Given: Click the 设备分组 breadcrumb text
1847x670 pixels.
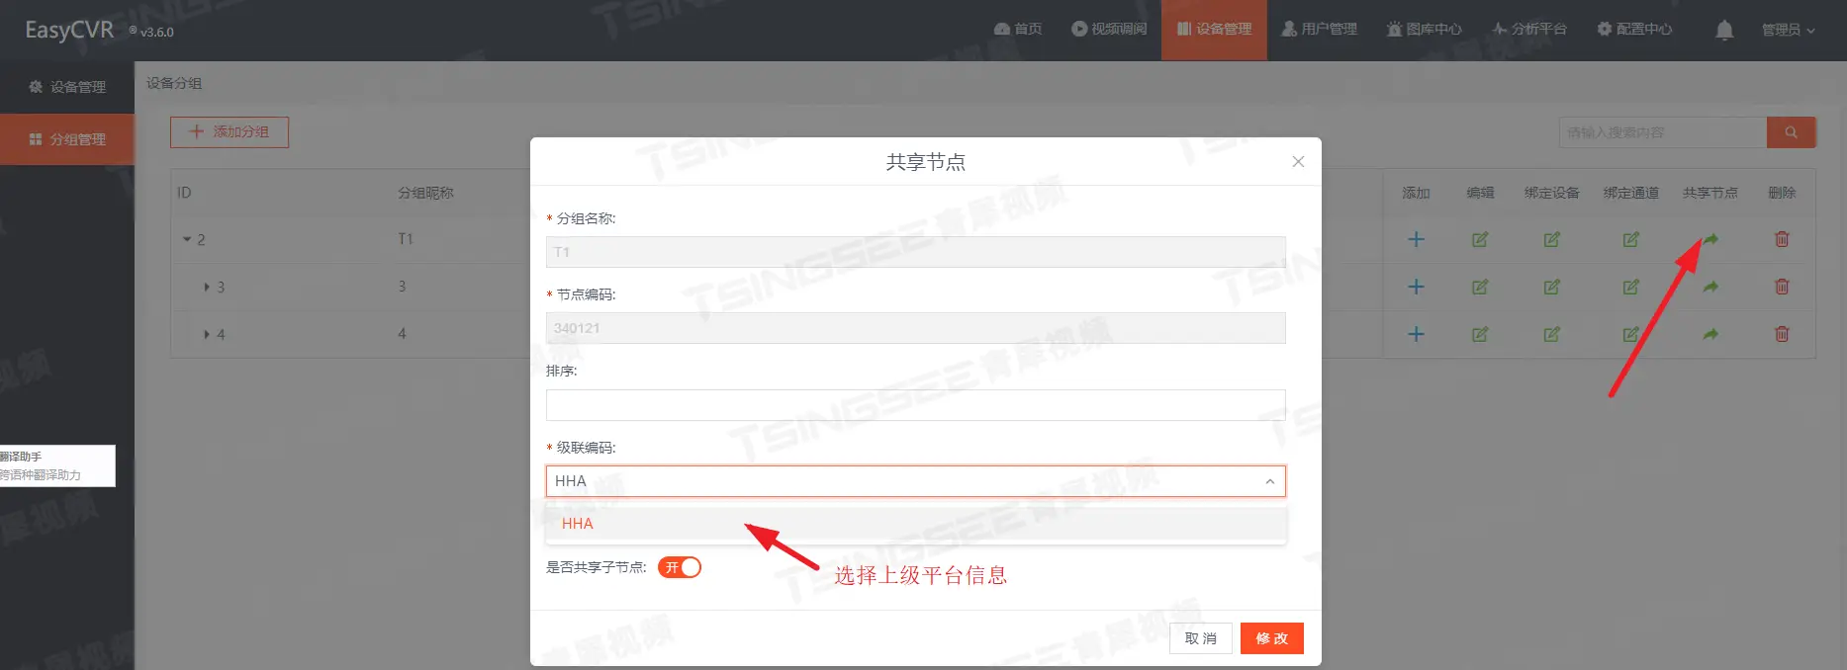Looking at the screenshot, I should pos(174,83).
